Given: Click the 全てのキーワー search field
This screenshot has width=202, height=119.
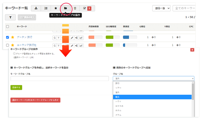Looking at the screenshot, I should pos(184,8).
